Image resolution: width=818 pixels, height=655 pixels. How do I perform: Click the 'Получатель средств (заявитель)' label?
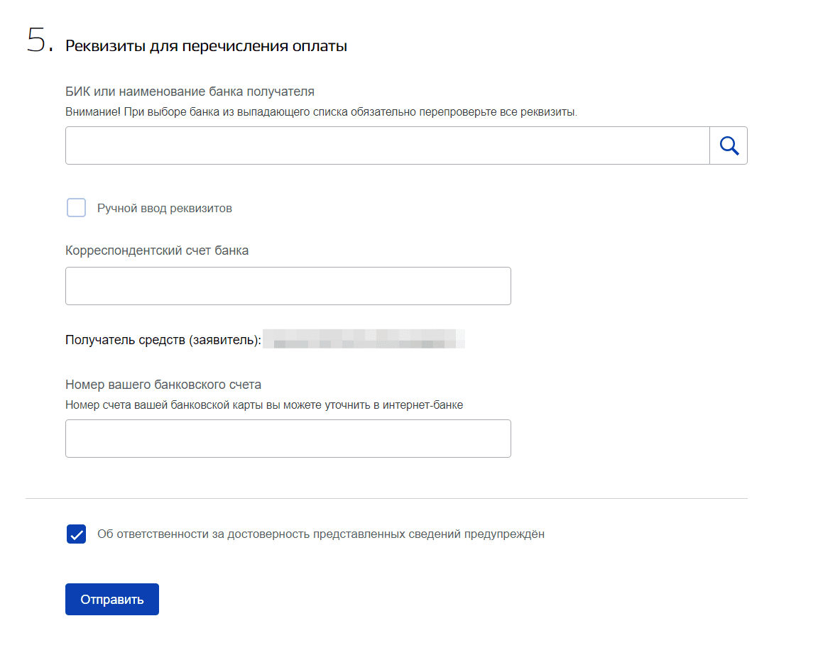[x=163, y=340]
